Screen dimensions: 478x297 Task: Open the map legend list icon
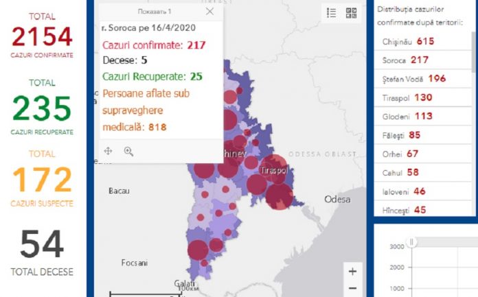(x=332, y=13)
